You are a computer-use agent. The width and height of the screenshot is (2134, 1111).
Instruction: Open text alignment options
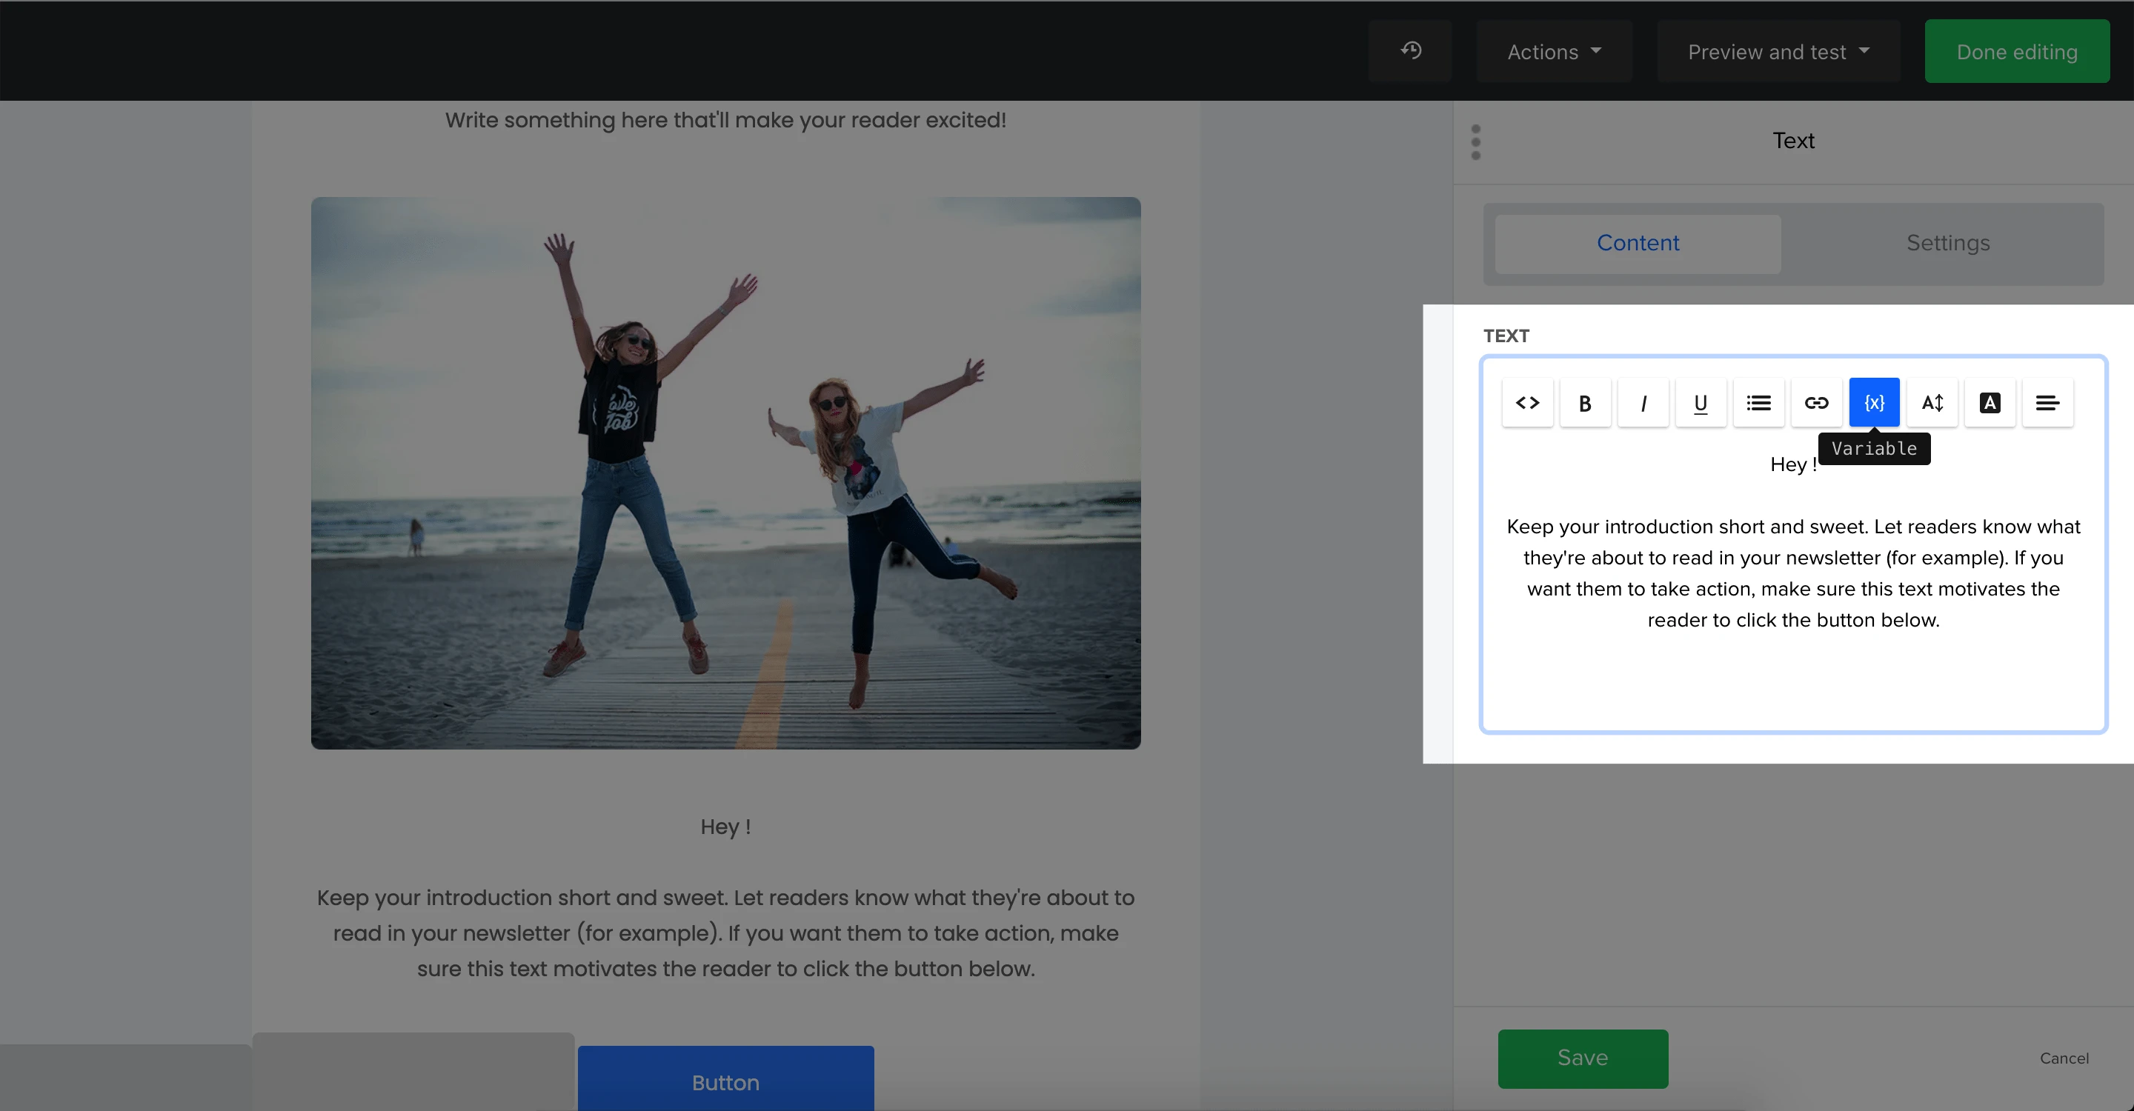(x=2047, y=403)
